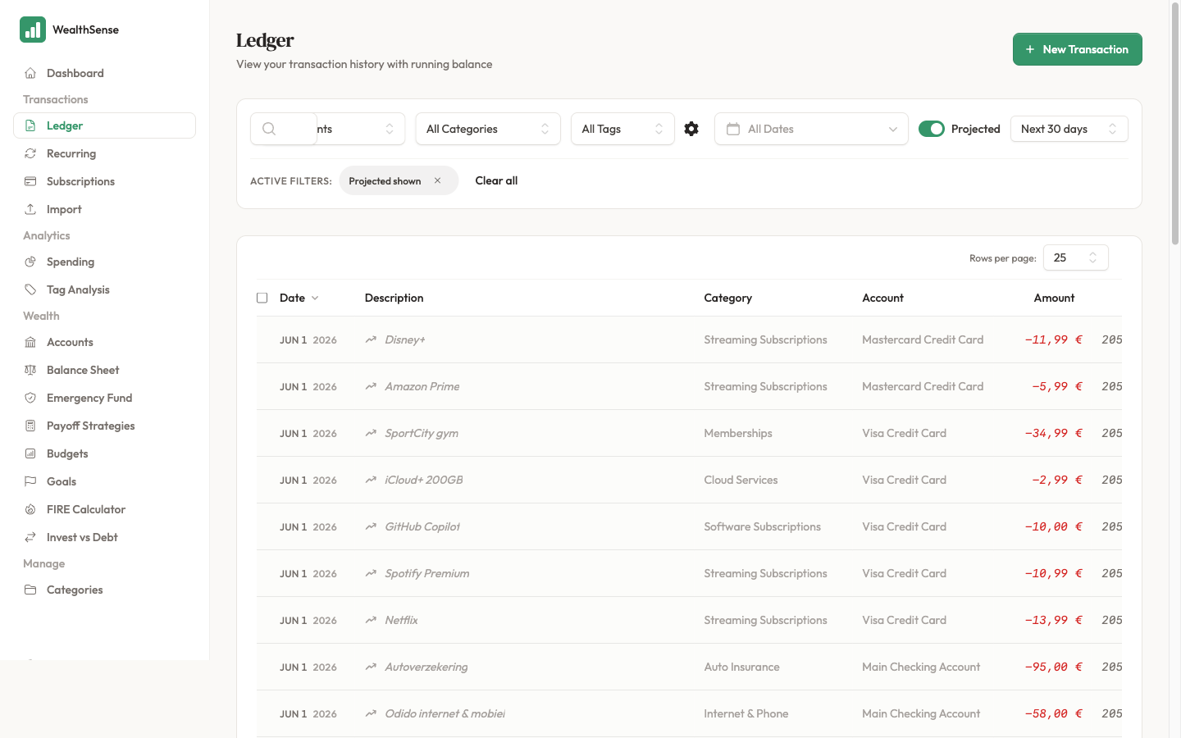Click the Categories folder icon
1181x738 pixels.
click(30, 590)
